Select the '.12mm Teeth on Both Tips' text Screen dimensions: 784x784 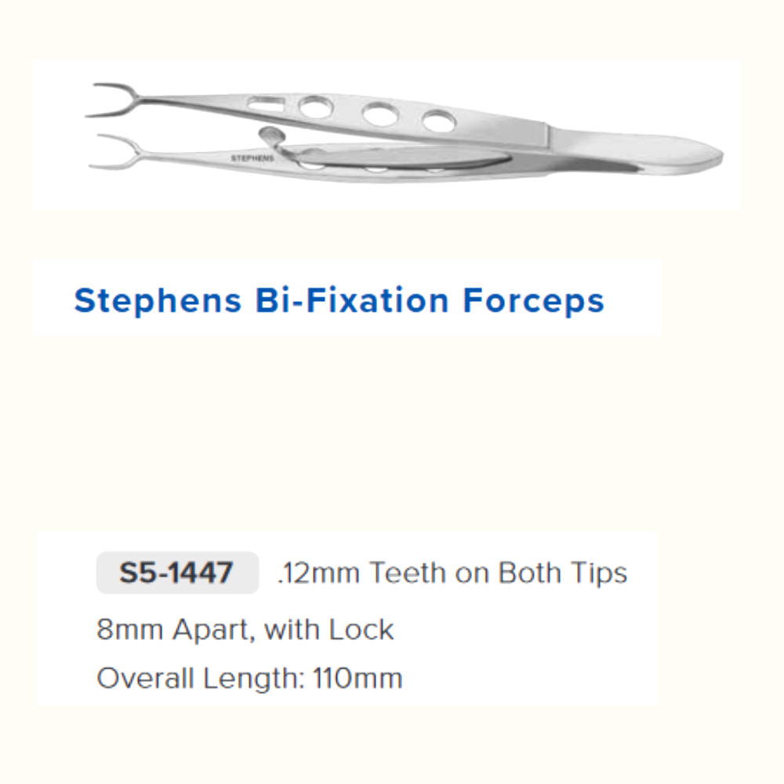pyautogui.click(x=452, y=573)
